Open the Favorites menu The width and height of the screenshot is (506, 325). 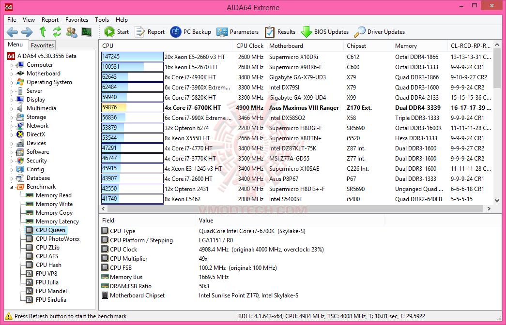click(77, 20)
